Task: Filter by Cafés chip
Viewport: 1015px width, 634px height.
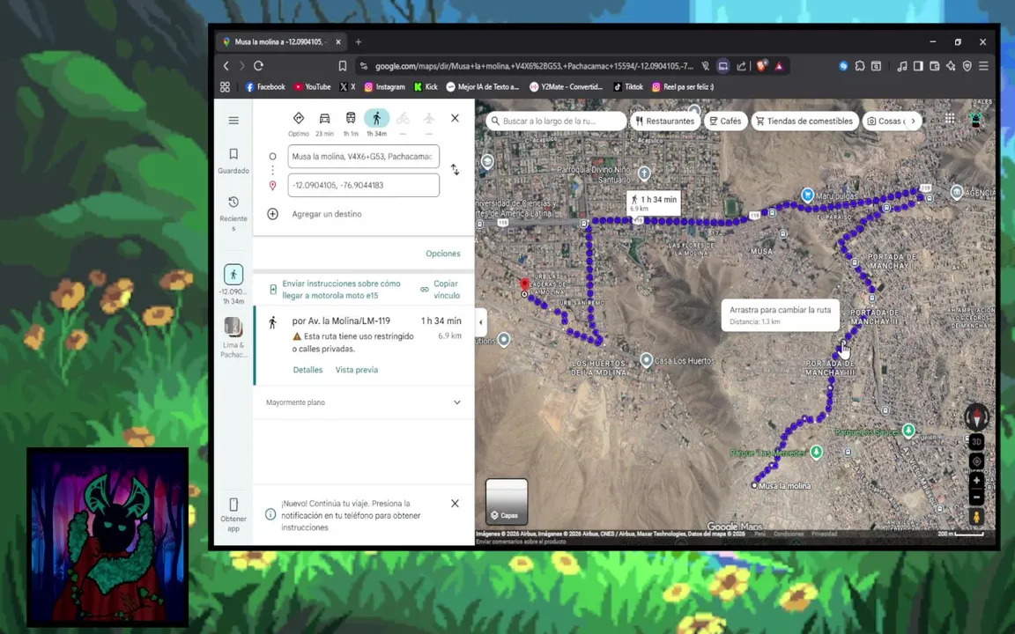Action: coord(725,121)
